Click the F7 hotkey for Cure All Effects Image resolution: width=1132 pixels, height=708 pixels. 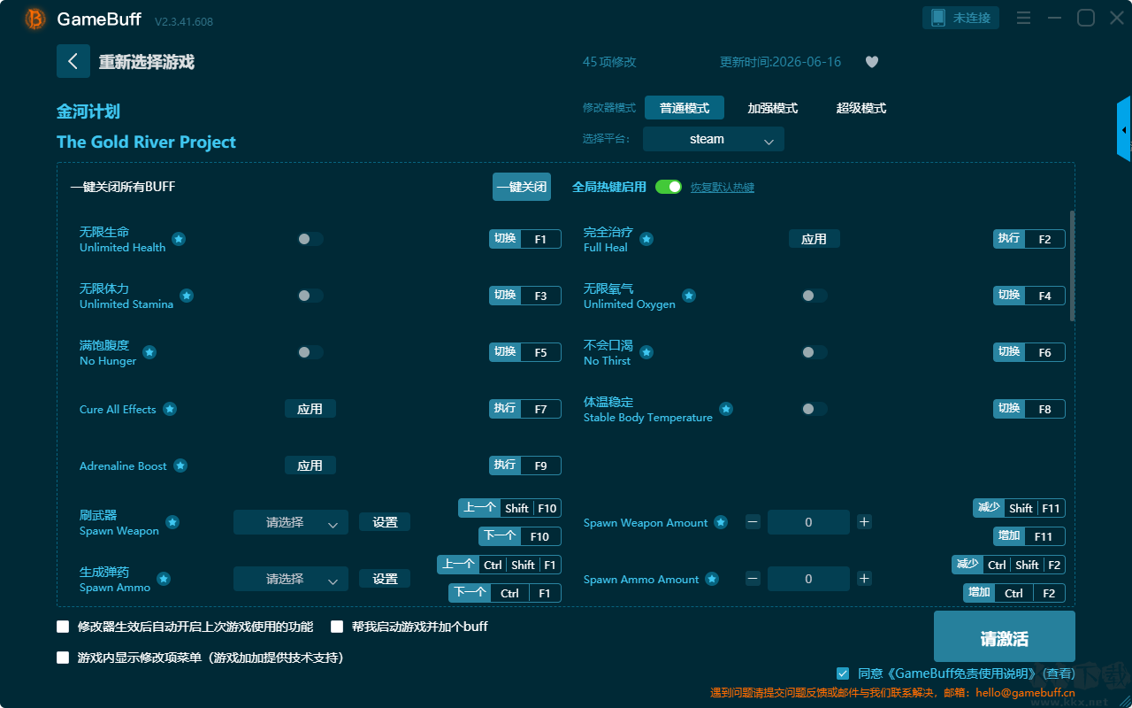click(x=540, y=409)
